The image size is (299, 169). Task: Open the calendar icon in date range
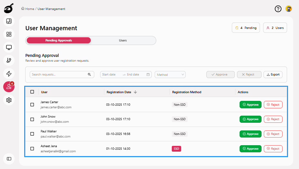point(148,75)
